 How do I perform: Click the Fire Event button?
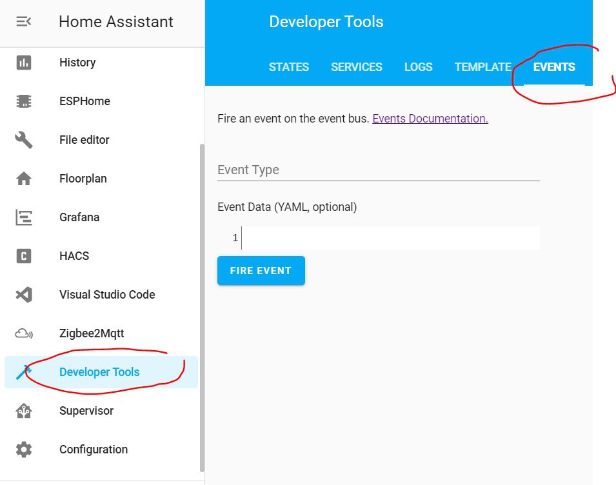[261, 271]
